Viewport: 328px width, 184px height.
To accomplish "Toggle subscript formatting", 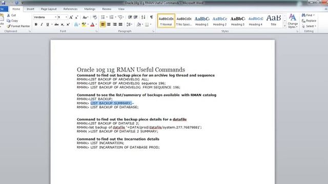I will point(63,25).
